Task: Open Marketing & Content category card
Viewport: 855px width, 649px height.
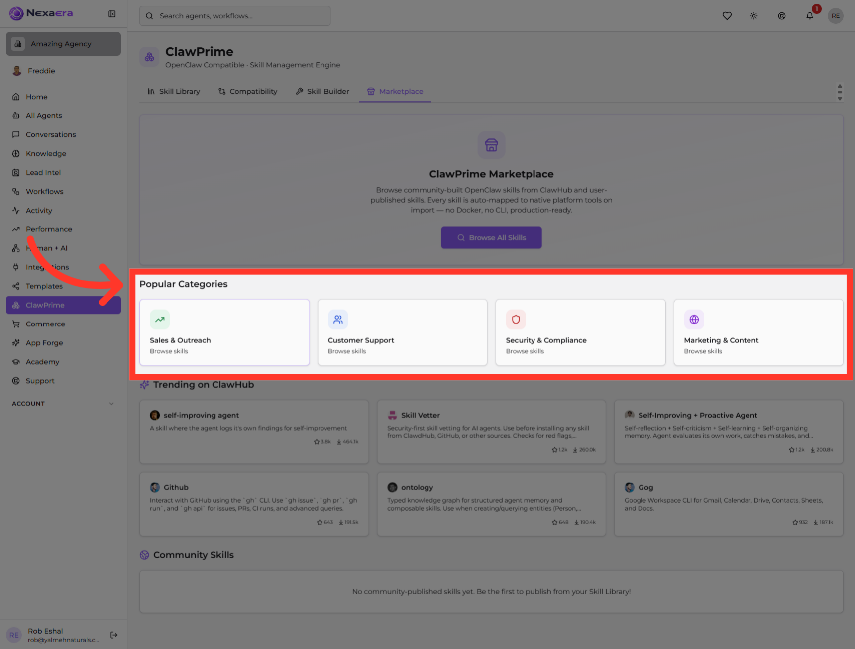Action: pyautogui.click(x=758, y=332)
